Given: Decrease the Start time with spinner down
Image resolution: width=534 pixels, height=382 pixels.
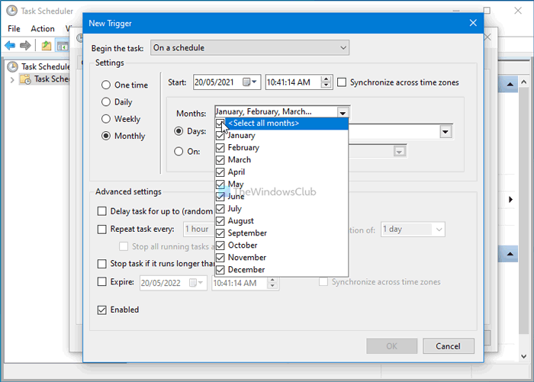Looking at the screenshot, I should [326, 85].
